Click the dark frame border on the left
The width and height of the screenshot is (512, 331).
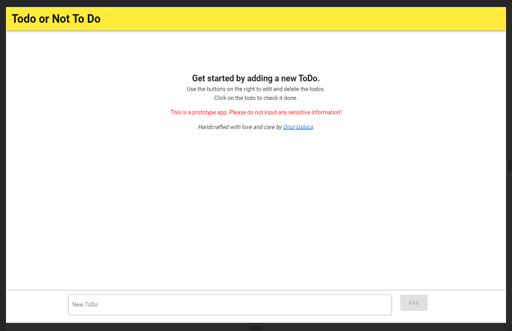3,165
